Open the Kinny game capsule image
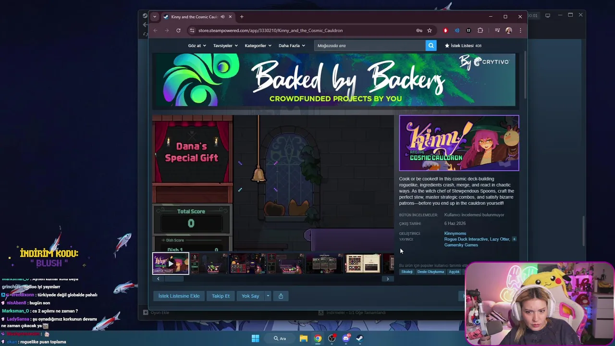This screenshot has width=615, height=346. tap(459, 143)
